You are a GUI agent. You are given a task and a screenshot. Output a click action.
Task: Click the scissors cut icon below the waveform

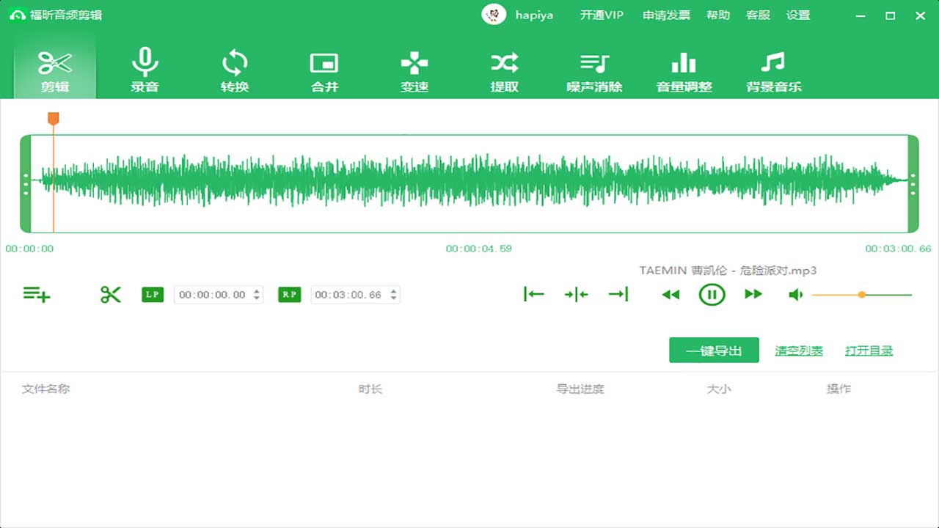110,294
